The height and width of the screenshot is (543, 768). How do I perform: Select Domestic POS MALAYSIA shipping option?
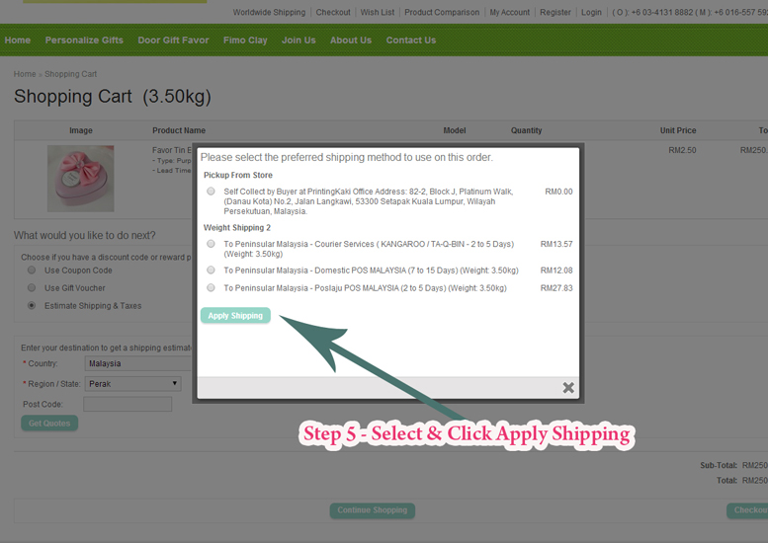pos(211,270)
